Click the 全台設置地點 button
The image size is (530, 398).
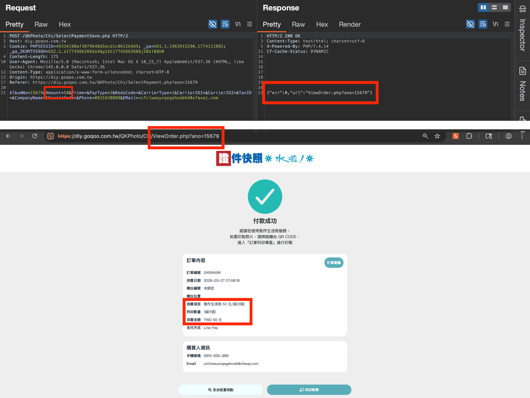tap(221, 390)
